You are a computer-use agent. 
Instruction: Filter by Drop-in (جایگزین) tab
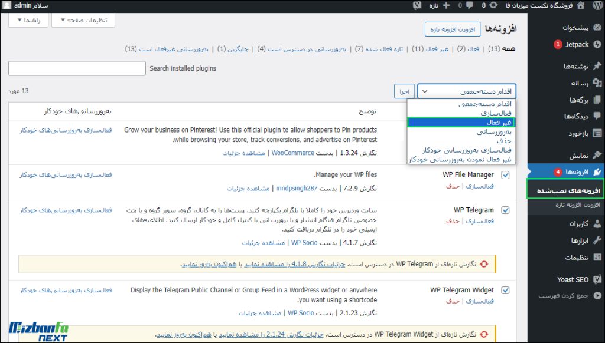pyautogui.click(x=238, y=49)
